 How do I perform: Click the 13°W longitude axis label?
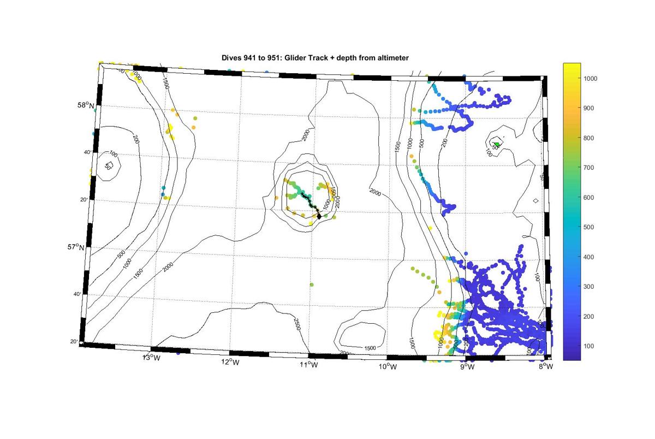(151, 358)
